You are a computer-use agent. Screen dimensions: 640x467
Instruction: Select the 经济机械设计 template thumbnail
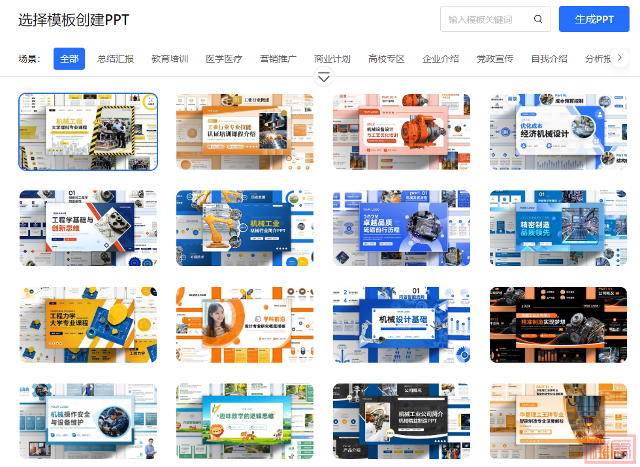coord(558,132)
